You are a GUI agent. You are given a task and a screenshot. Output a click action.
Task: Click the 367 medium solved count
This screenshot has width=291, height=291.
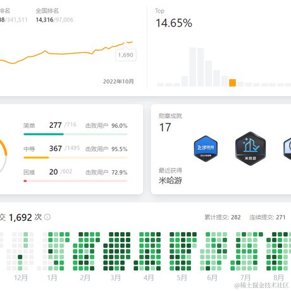click(x=56, y=149)
